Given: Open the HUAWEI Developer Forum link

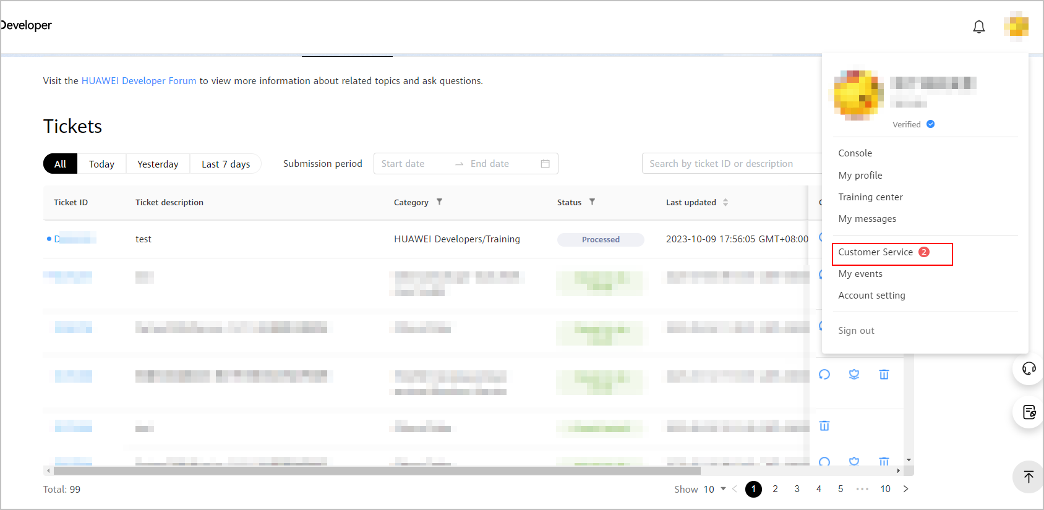Looking at the screenshot, I should 139,81.
